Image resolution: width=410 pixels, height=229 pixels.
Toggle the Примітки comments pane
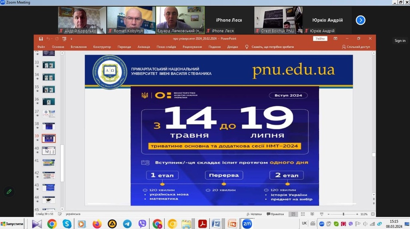(x=275, y=214)
